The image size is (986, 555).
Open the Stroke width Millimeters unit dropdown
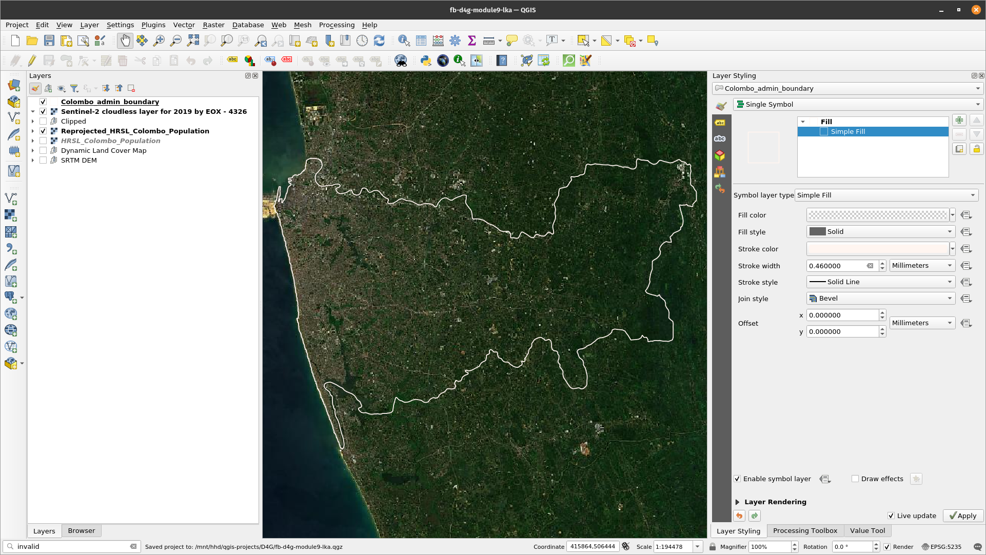(x=922, y=266)
